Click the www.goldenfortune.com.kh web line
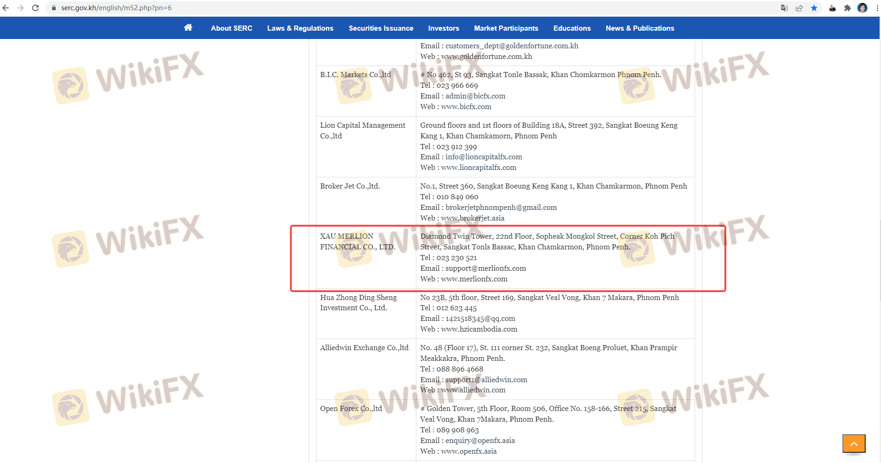881x463 pixels. point(476,57)
